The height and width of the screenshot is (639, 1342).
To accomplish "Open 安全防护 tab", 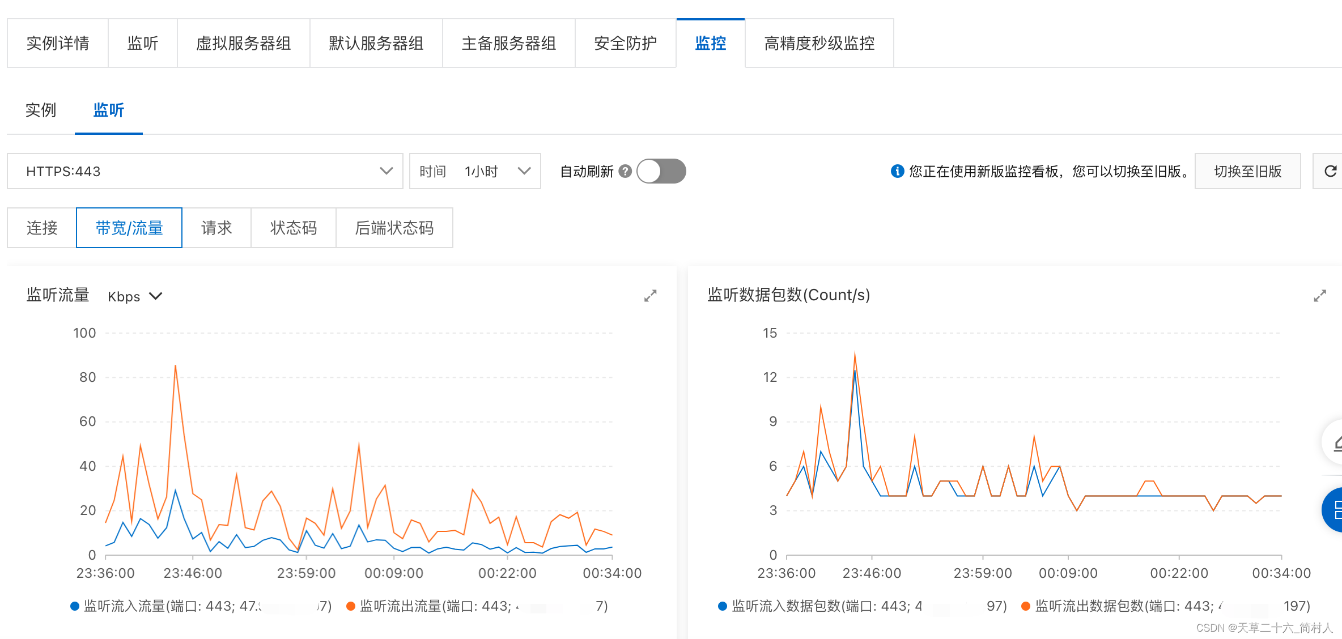I will click(626, 43).
